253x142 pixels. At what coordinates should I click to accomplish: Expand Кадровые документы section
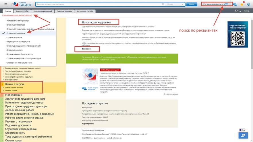[x=18, y=125]
